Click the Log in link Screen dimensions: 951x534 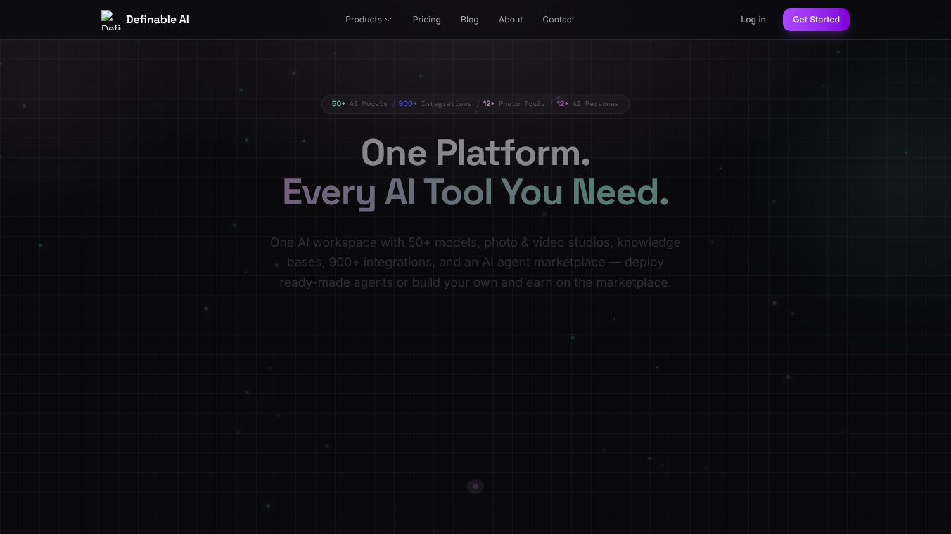[x=753, y=20]
